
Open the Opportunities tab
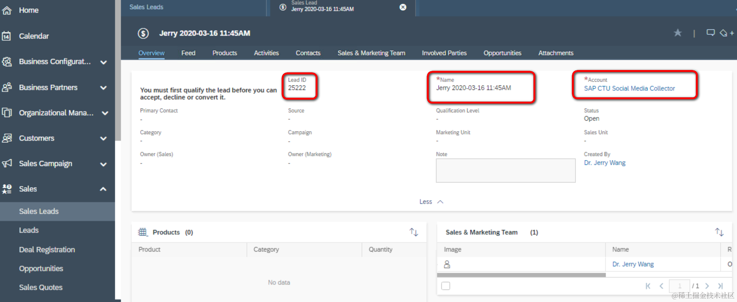[502, 53]
